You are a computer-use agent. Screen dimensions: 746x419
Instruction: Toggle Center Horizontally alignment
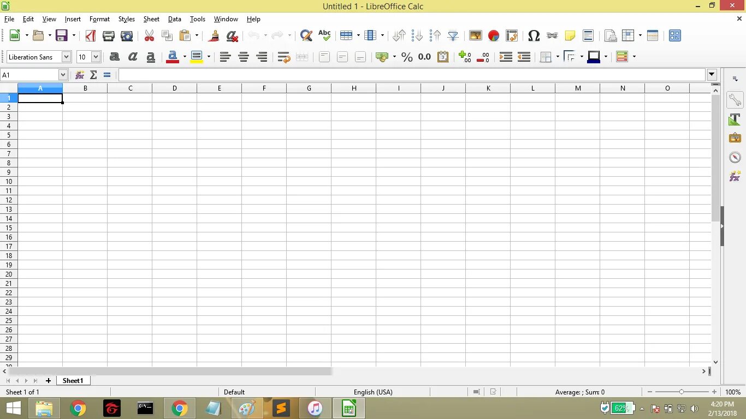(244, 57)
